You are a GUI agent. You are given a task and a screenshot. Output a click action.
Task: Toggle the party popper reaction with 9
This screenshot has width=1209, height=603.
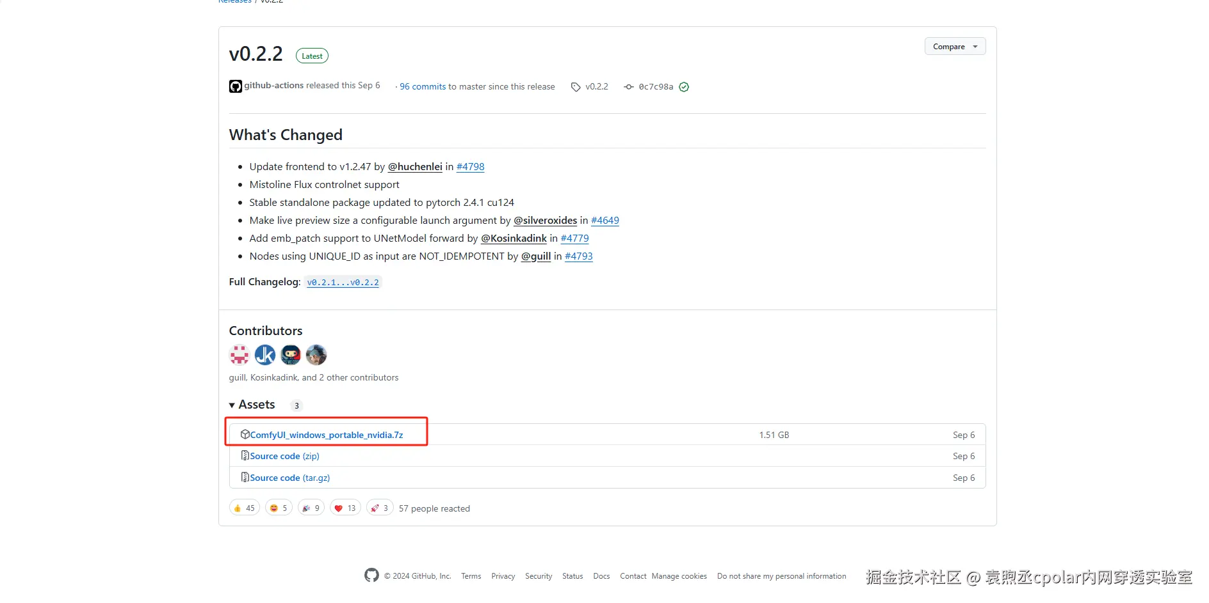[x=311, y=508]
